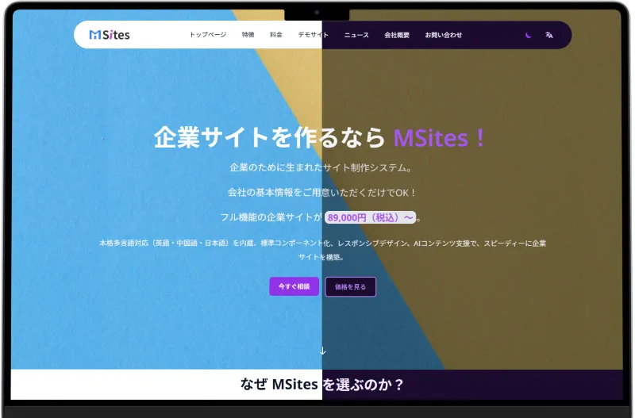Open the お問い合わせ nav item
This screenshot has width=635, height=418.
[444, 35]
